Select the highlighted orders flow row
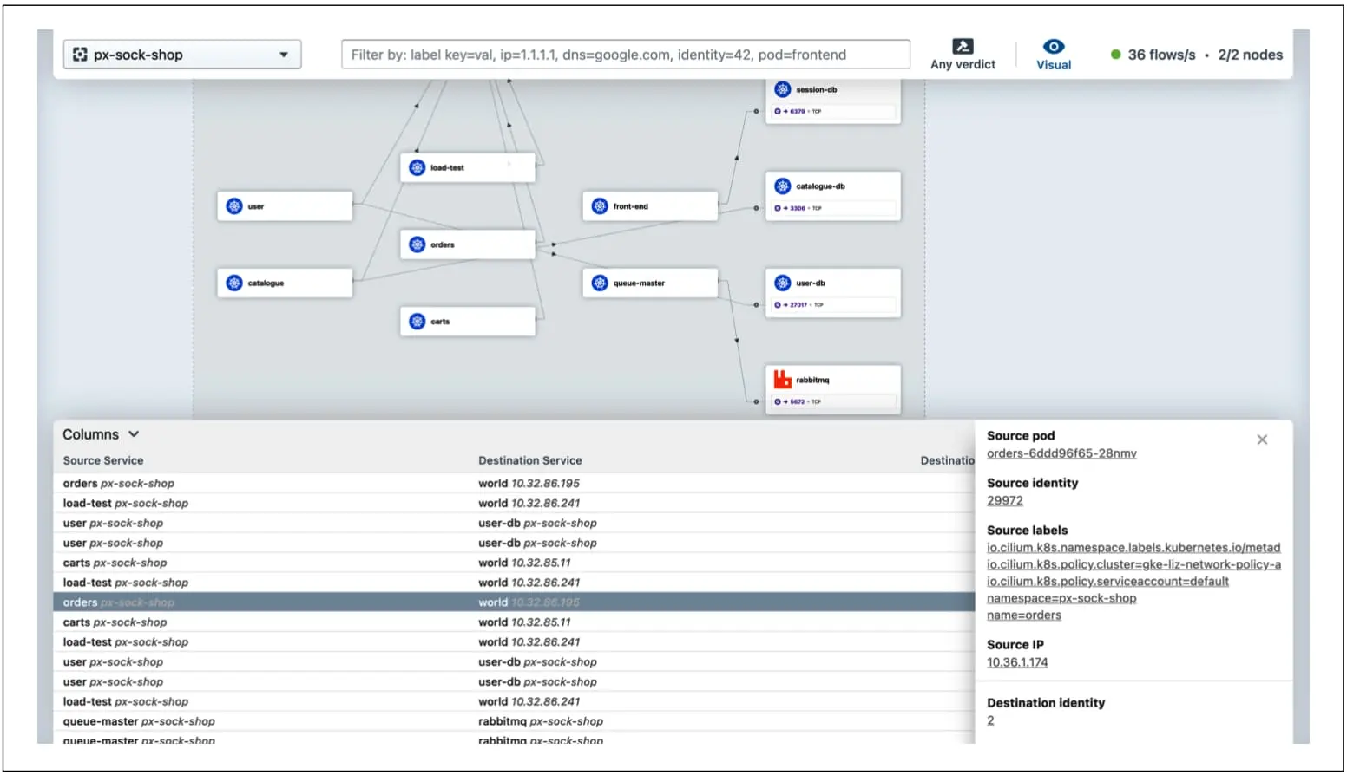Viewport: 1347px width, 775px height. (x=514, y=602)
